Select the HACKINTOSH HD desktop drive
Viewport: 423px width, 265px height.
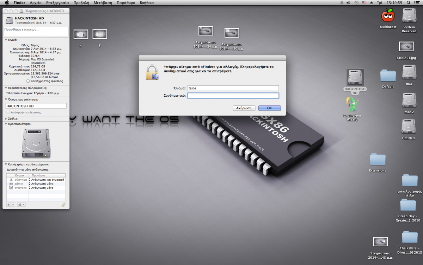(355, 77)
